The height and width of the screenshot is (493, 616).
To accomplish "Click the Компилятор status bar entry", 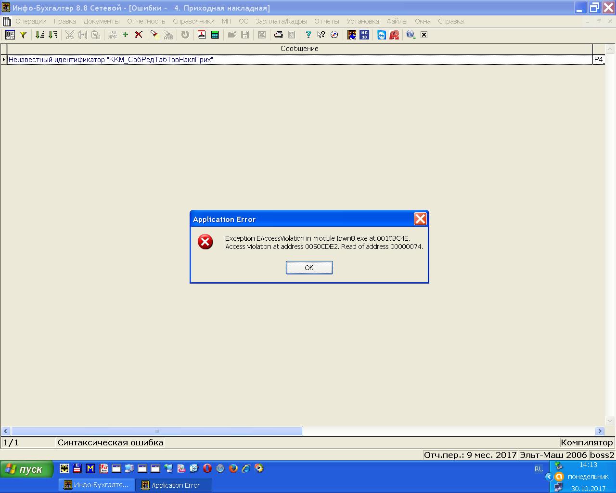I will (x=587, y=442).
